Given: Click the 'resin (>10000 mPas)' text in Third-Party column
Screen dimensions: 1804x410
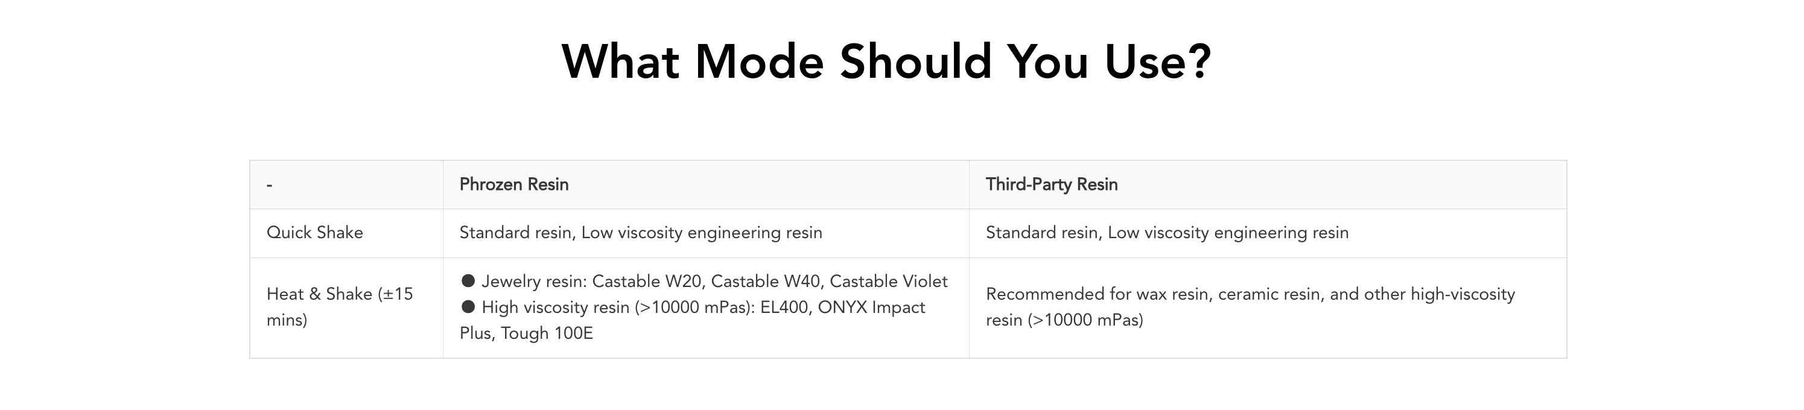Looking at the screenshot, I should (1064, 320).
